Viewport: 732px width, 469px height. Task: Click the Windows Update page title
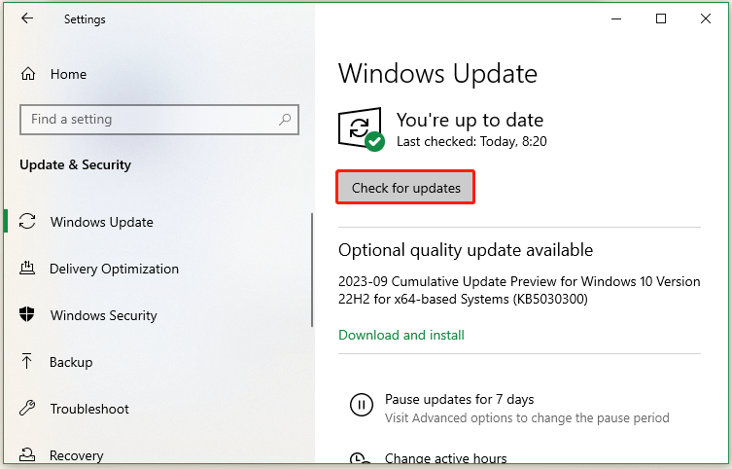437,74
